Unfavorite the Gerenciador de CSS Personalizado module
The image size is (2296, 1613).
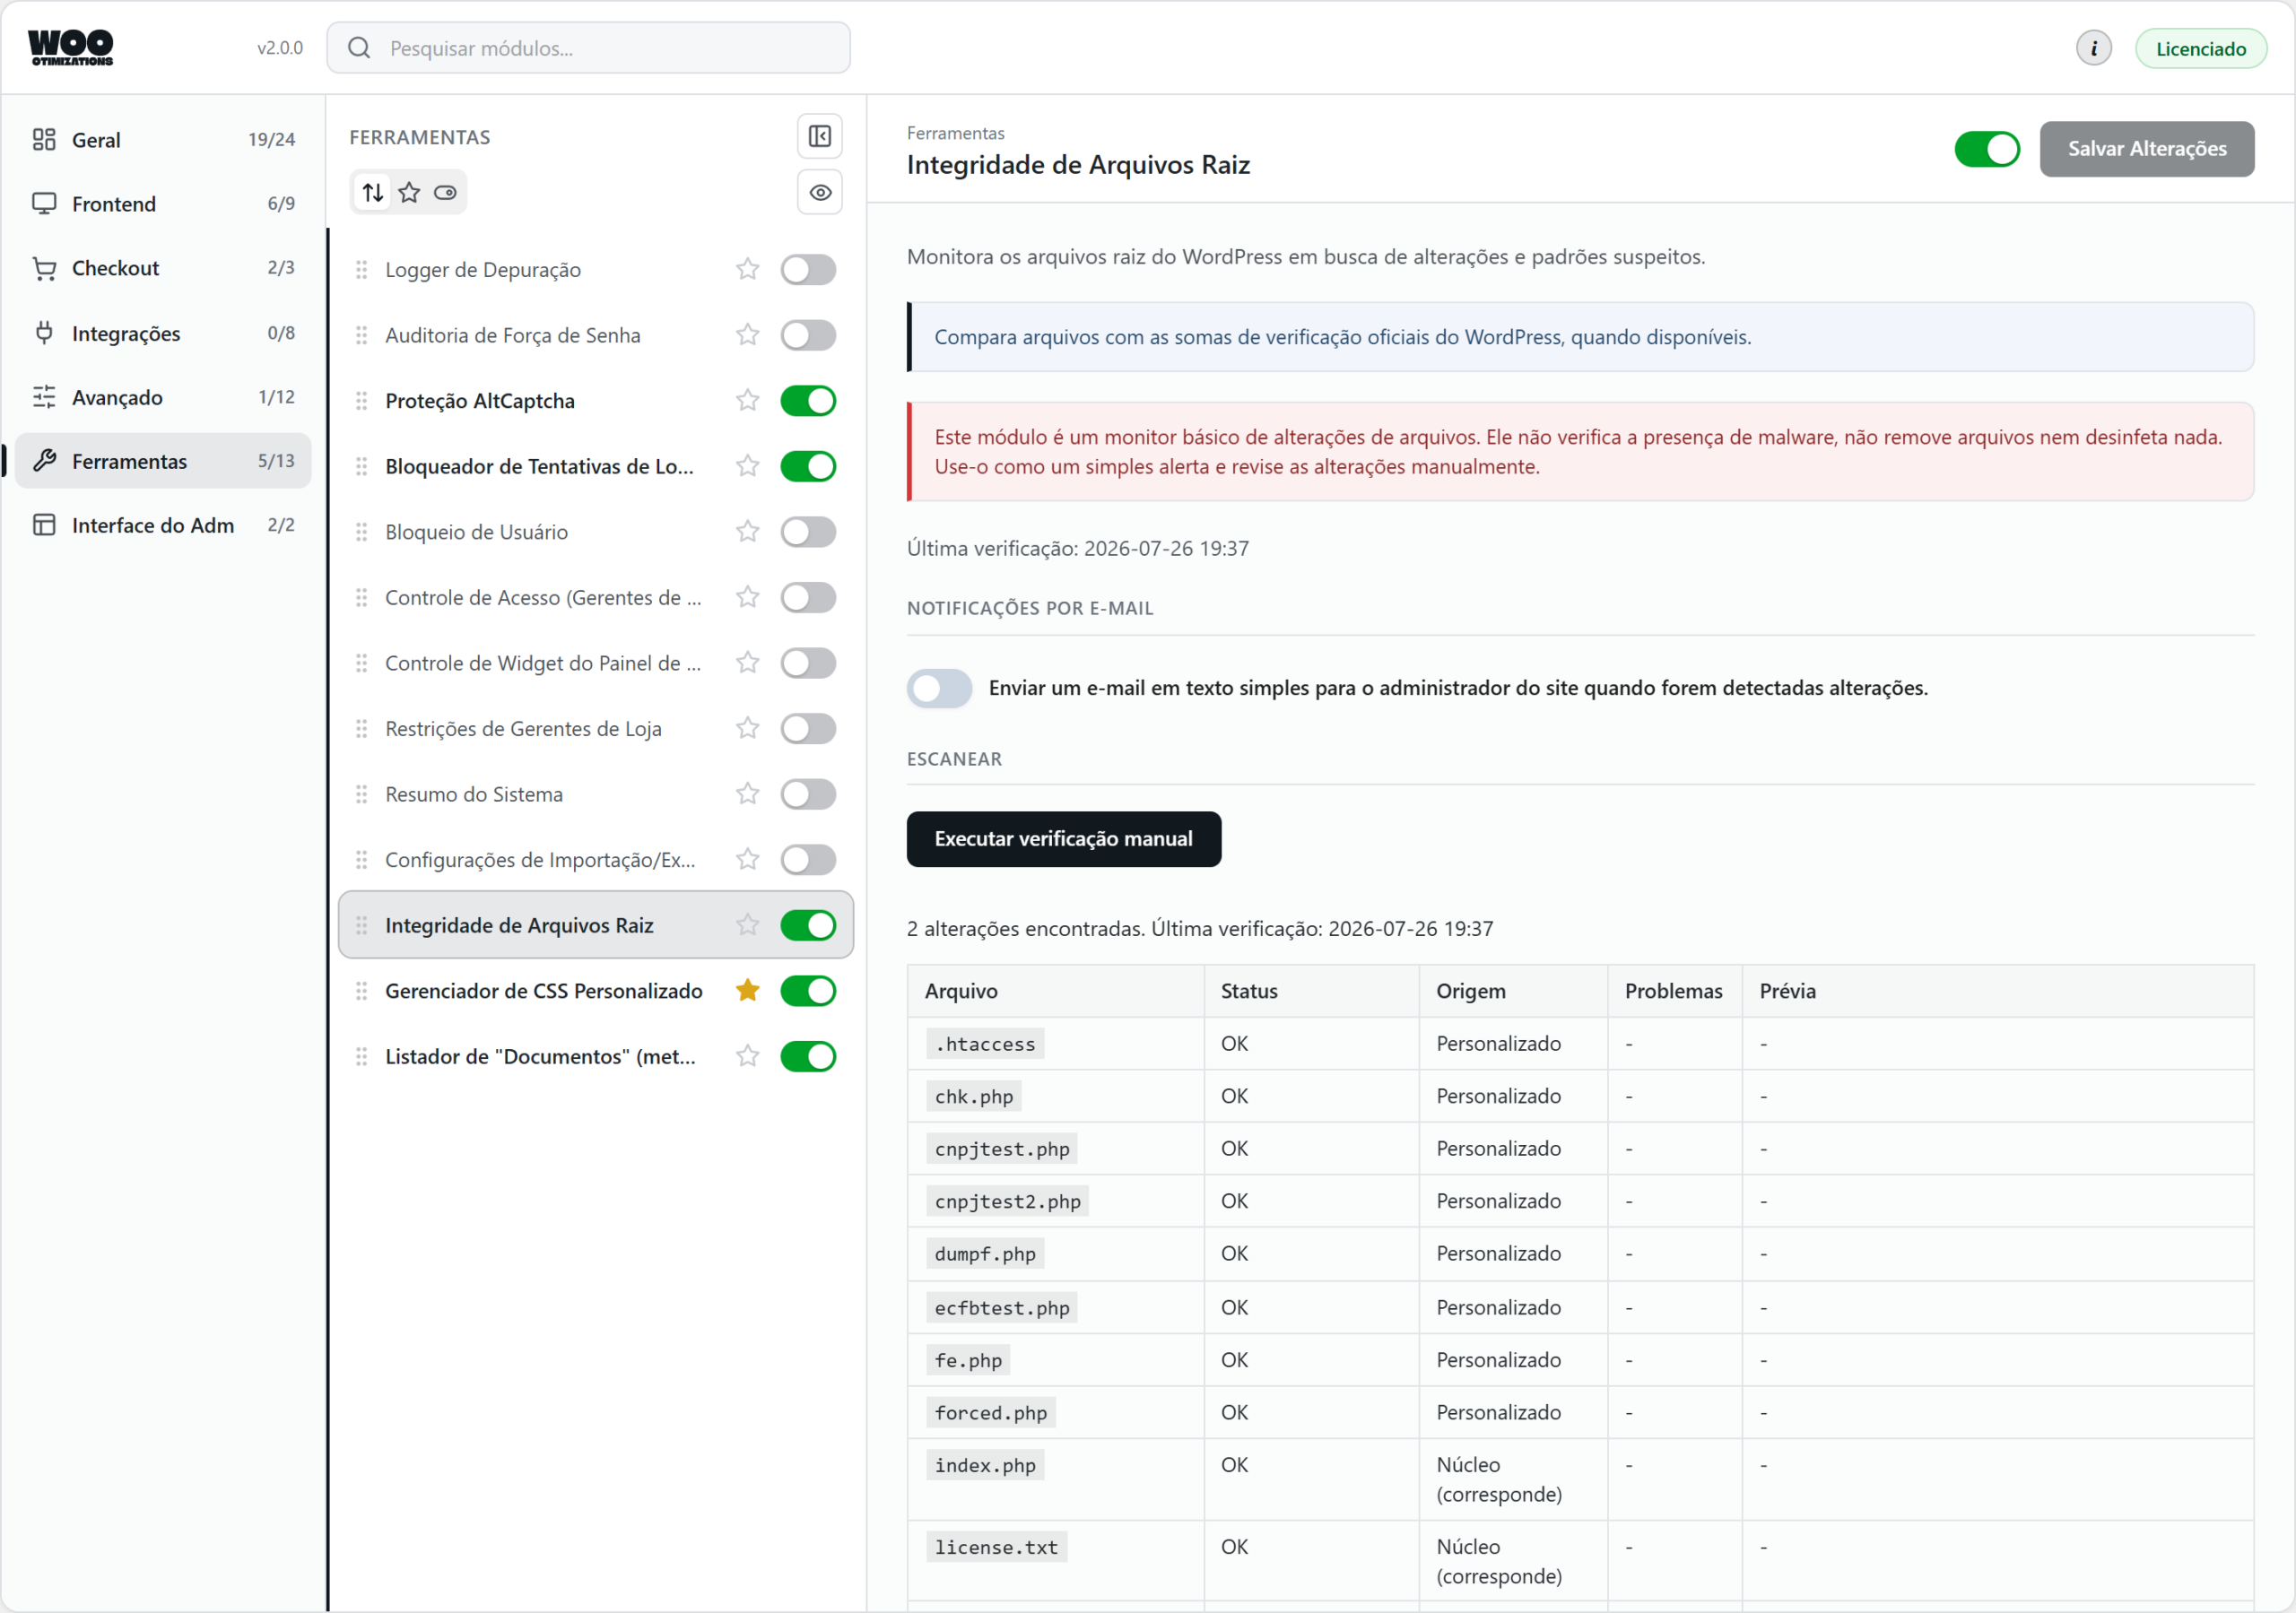[x=747, y=990]
